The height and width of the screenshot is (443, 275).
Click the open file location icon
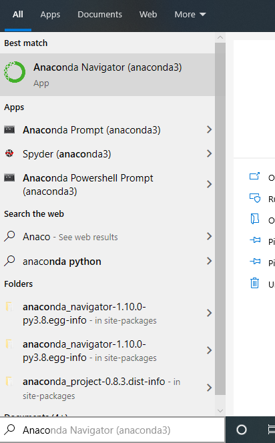coord(255,219)
